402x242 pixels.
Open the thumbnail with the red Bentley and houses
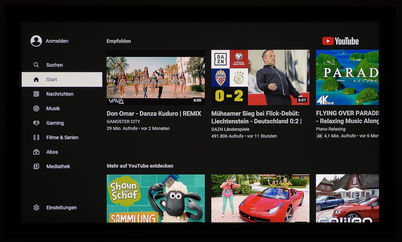pyautogui.click(x=347, y=199)
